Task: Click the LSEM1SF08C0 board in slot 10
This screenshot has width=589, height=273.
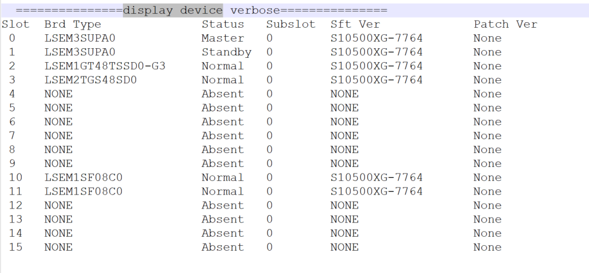Action: [x=84, y=177]
